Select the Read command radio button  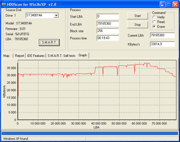[x=154, y=22]
